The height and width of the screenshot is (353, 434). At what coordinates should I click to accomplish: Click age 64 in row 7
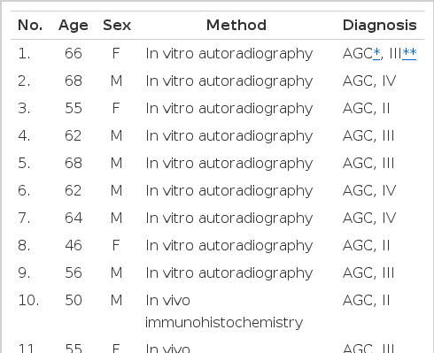tap(74, 218)
